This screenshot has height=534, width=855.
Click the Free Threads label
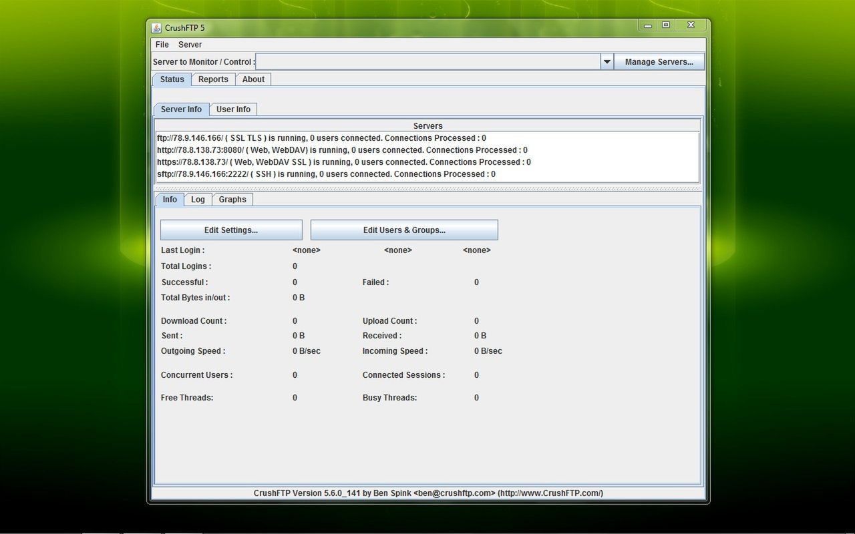(x=187, y=398)
